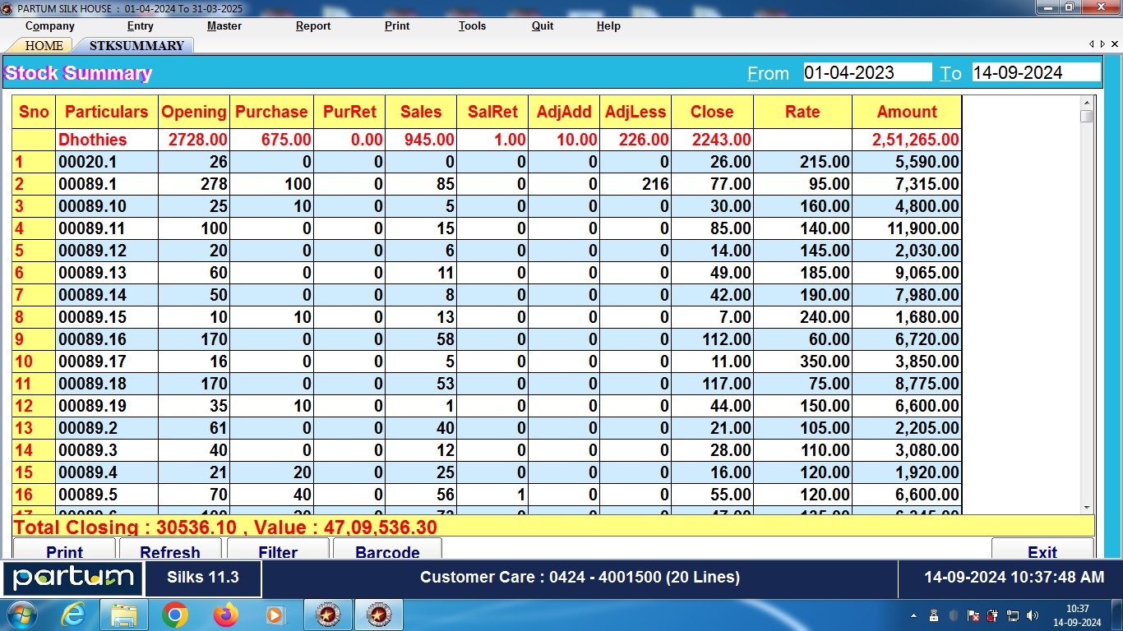Open the Report menu
Image resolution: width=1123 pixels, height=631 pixels.
313,25
